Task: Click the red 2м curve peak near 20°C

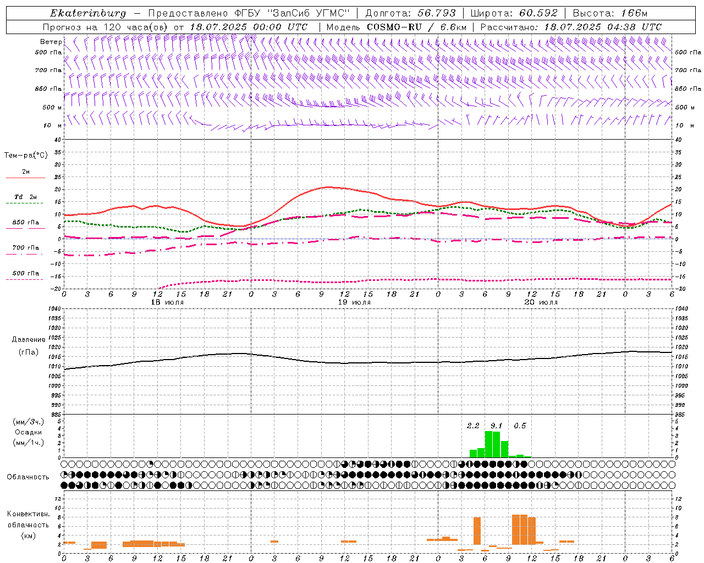Action: [328, 187]
